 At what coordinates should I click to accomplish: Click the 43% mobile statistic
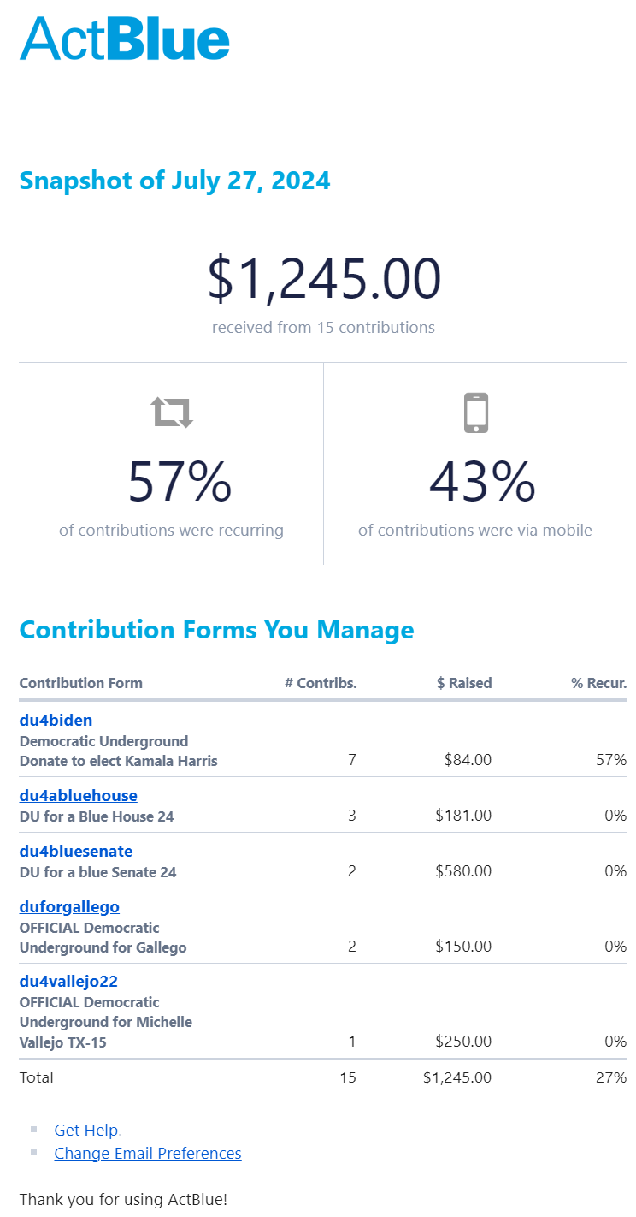click(x=482, y=481)
